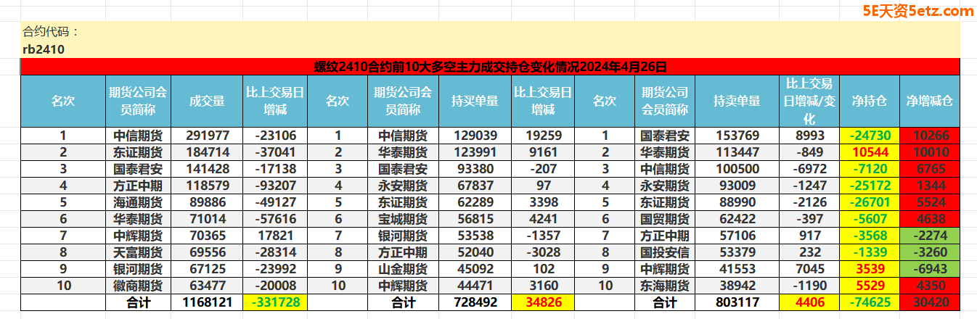This screenshot has width=977, height=319.
Task: Click the rb2410 contract code cell
Action: click(44, 49)
